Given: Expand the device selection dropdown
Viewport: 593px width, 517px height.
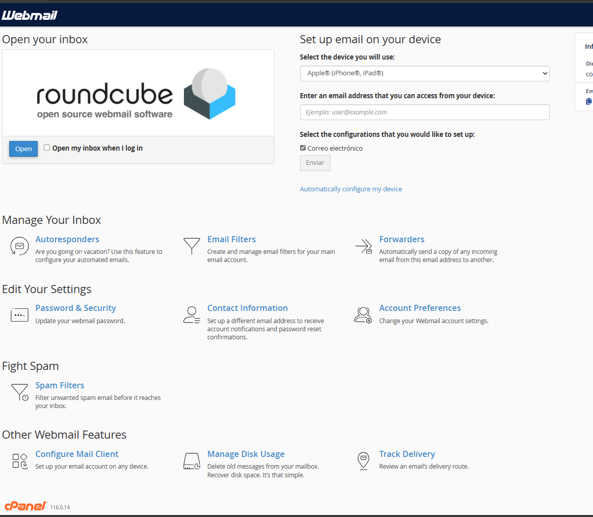Looking at the screenshot, I should pyautogui.click(x=424, y=73).
